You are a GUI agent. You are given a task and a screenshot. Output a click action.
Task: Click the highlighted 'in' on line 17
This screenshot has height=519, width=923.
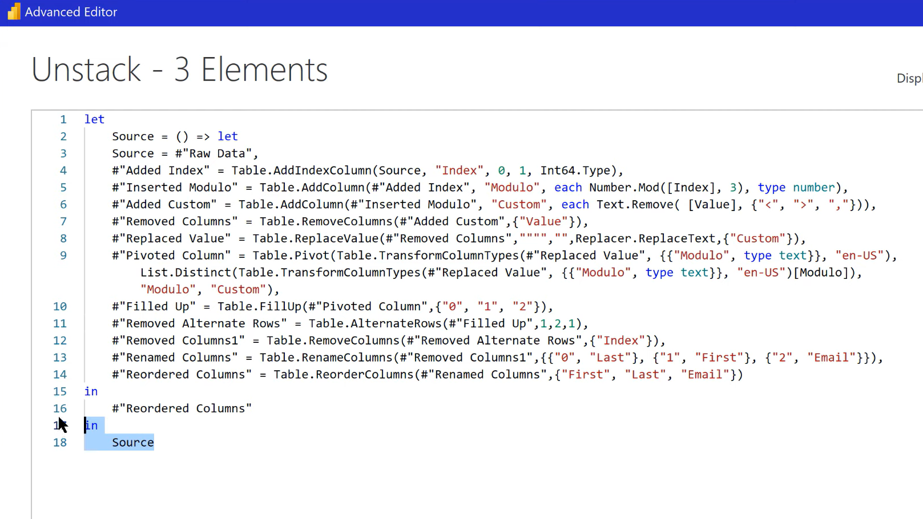(x=91, y=425)
